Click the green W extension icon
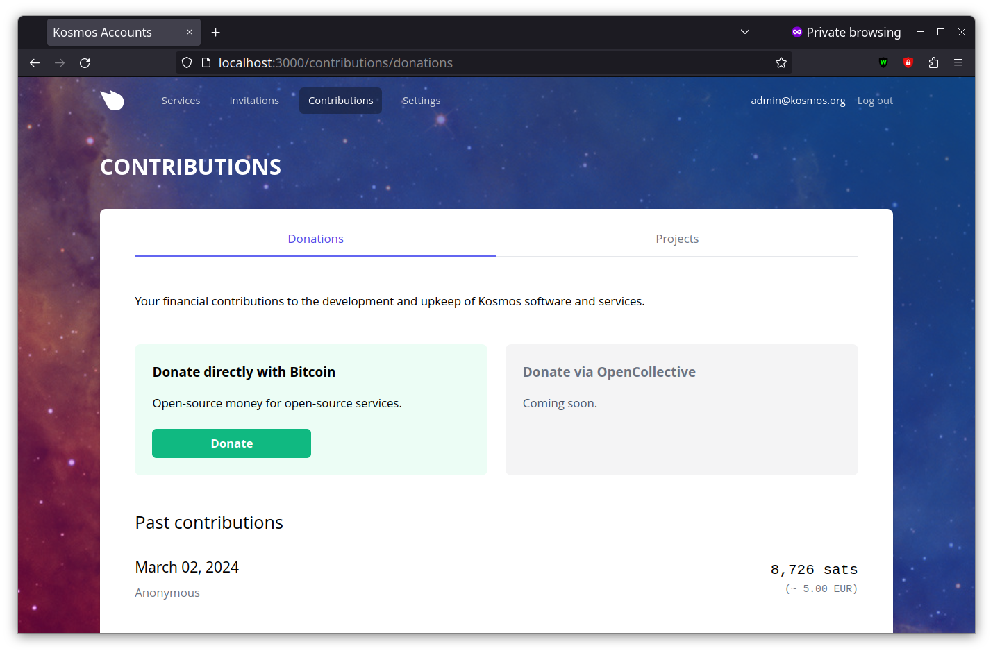This screenshot has width=993, height=653. tap(883, 63)
